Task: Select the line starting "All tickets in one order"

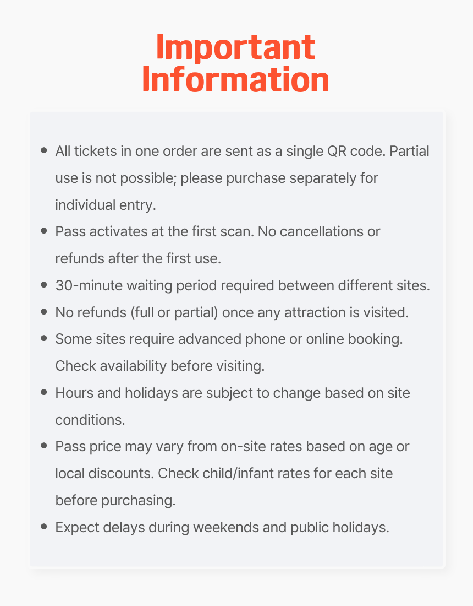Action: tap(242, 151)
